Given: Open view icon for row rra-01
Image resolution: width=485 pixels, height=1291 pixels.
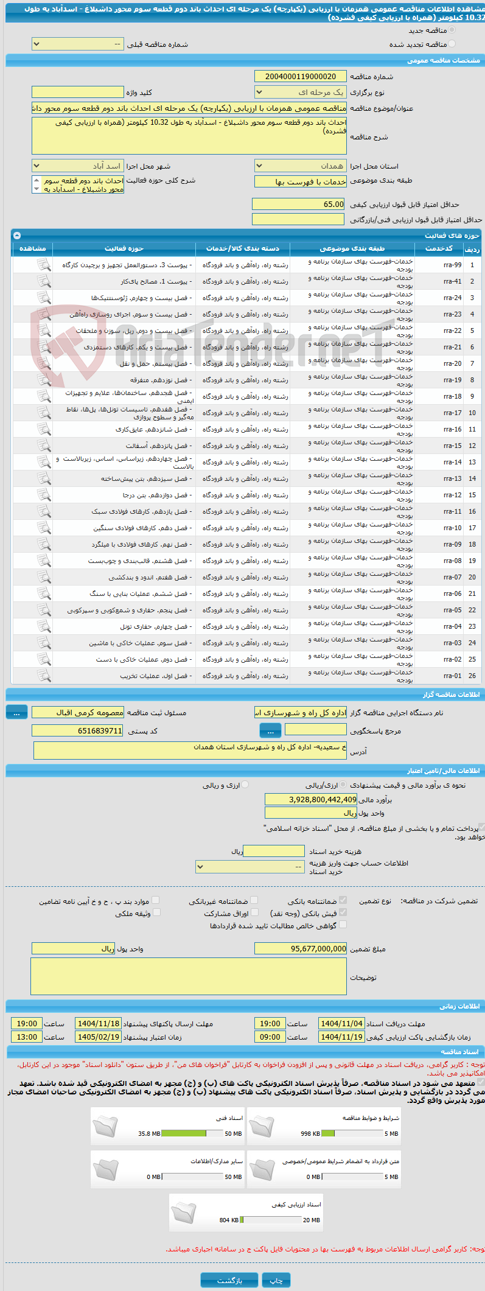Looking at the screenshot, I should [x=44, y=676].
